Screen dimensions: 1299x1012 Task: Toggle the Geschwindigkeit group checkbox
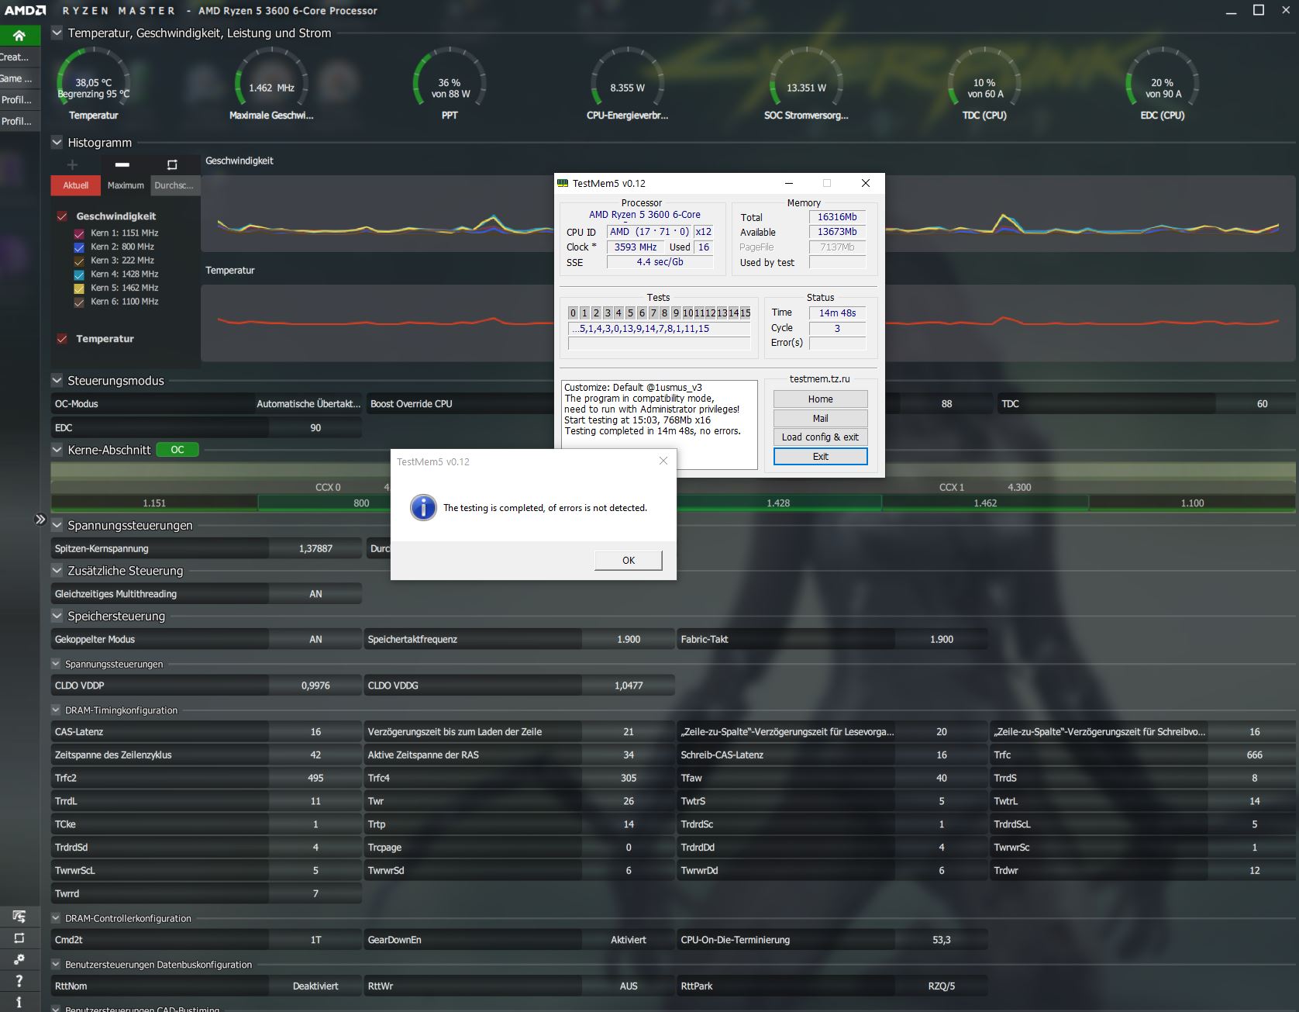[x=62, y=216]
